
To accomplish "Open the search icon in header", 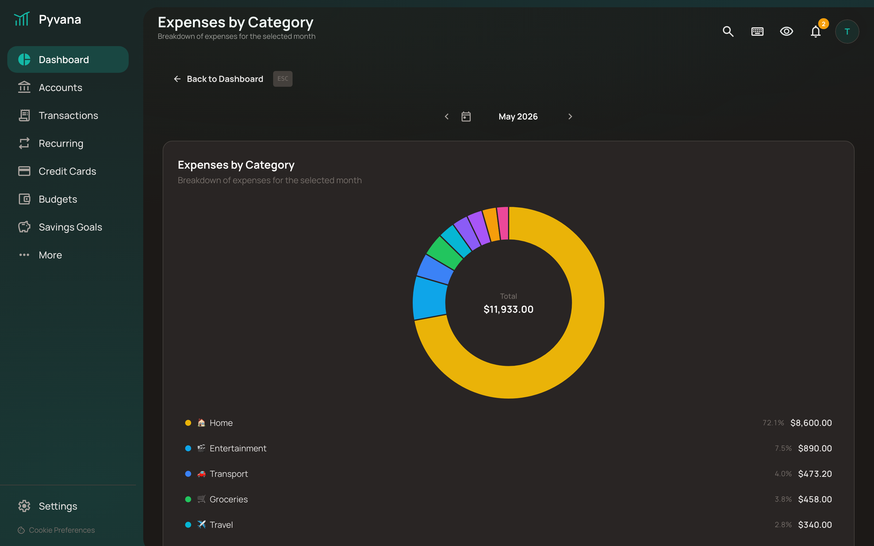I will 728,32.
